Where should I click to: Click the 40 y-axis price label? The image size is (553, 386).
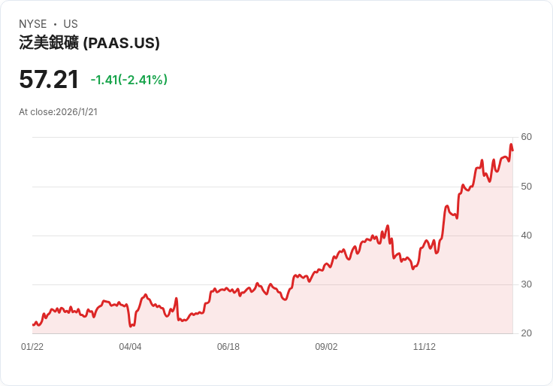click(526, 236)
